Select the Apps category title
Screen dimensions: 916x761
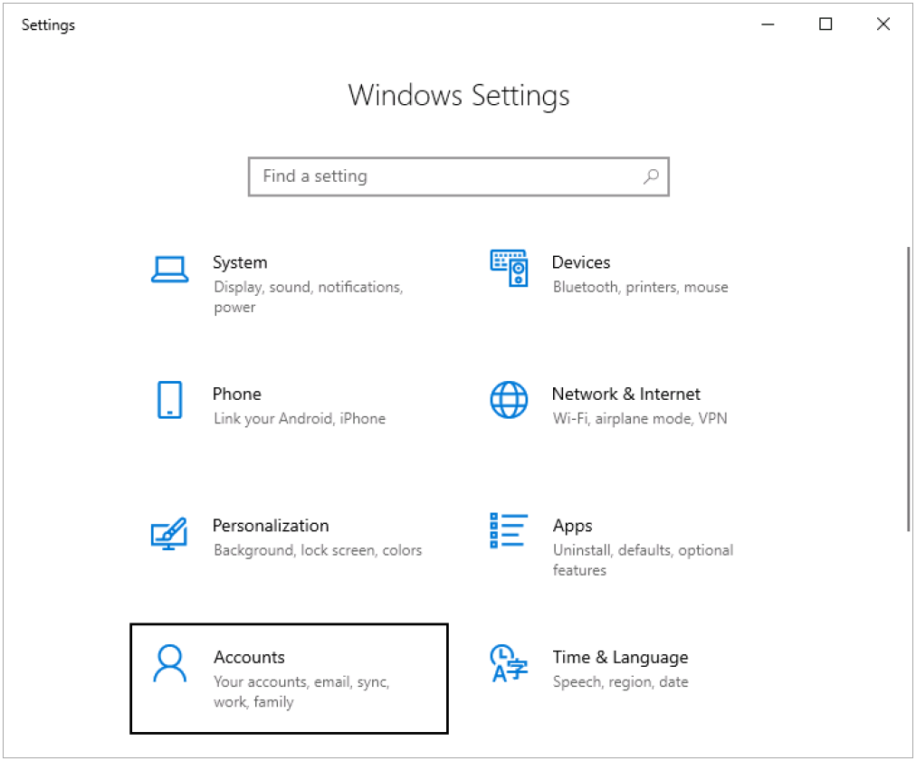572,527
